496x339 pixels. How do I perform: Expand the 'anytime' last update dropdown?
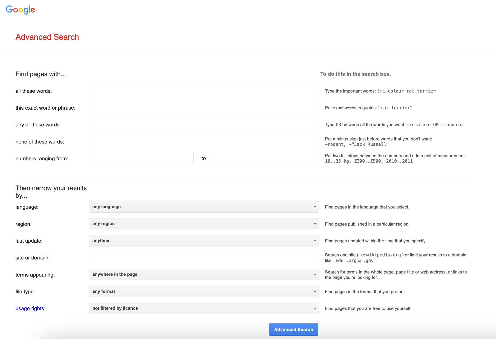[204, 241]
